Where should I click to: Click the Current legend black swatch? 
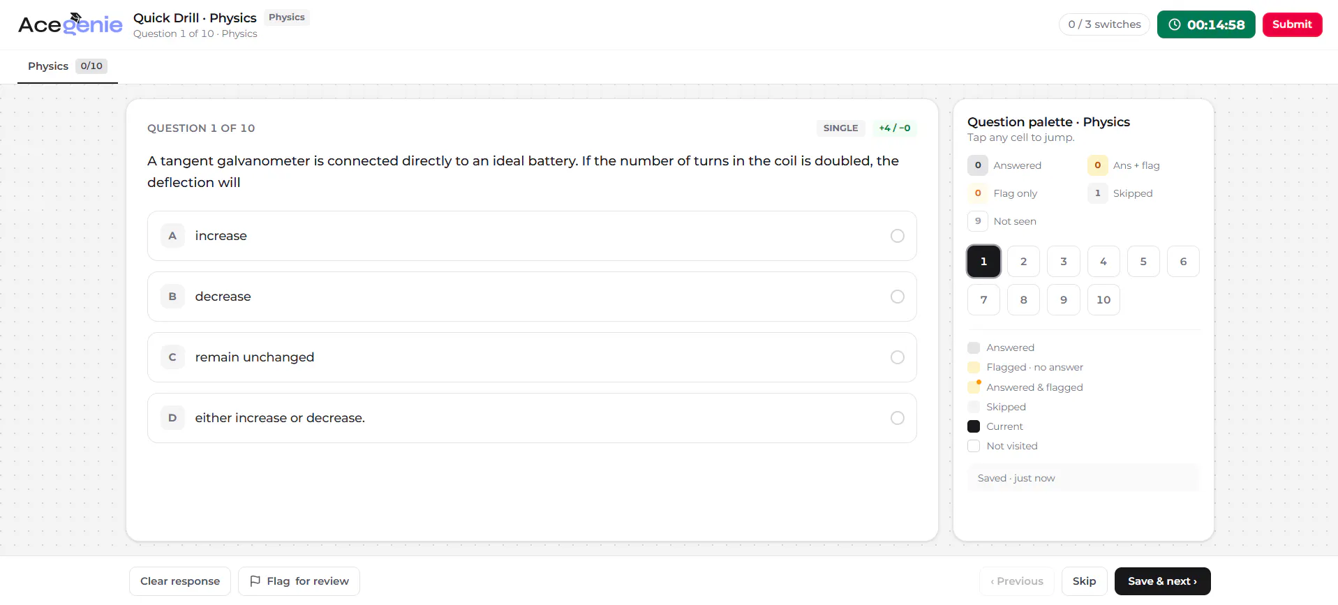974,426
